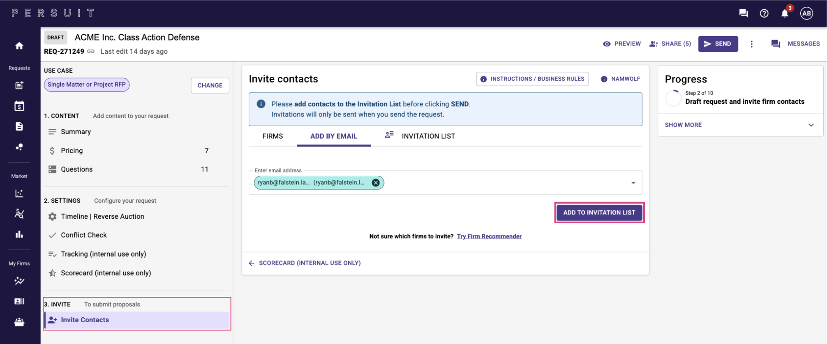
Task: Go back to SCORECARD (INTERNAL USE ONLY)
Action: 305,263
